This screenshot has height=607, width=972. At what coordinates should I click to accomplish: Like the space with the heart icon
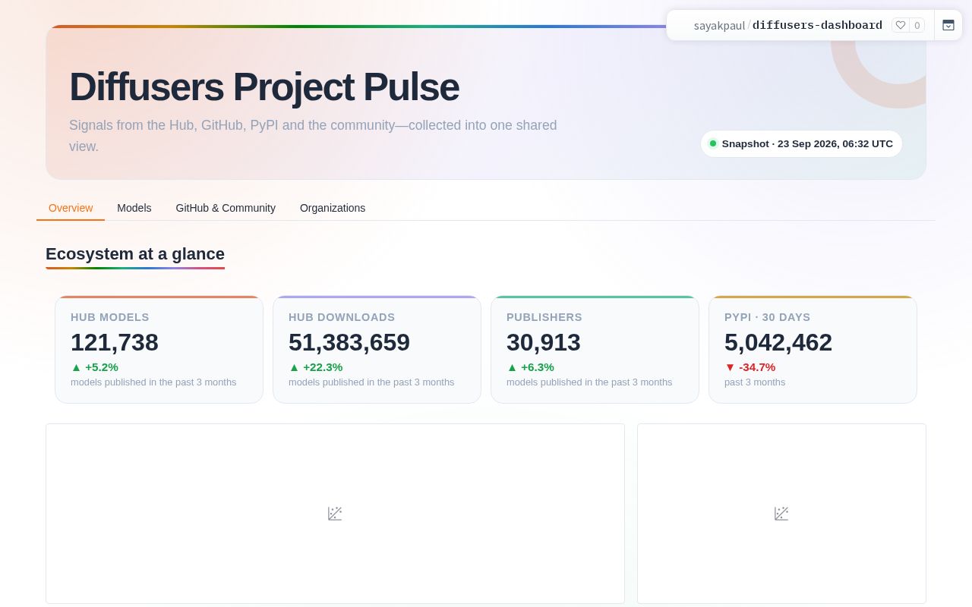901,25
